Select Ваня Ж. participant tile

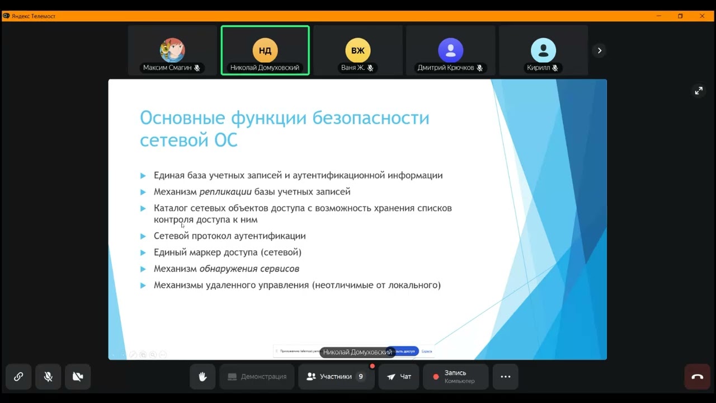(x=358, y=50)
